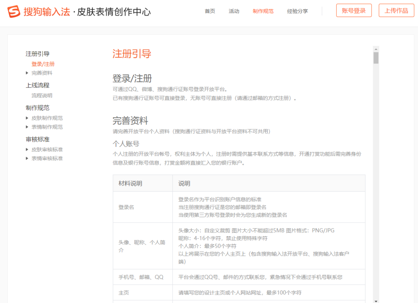Open 皮肤制作规范 sidebar link
This screenshot has width=418, height=303.
47,118
